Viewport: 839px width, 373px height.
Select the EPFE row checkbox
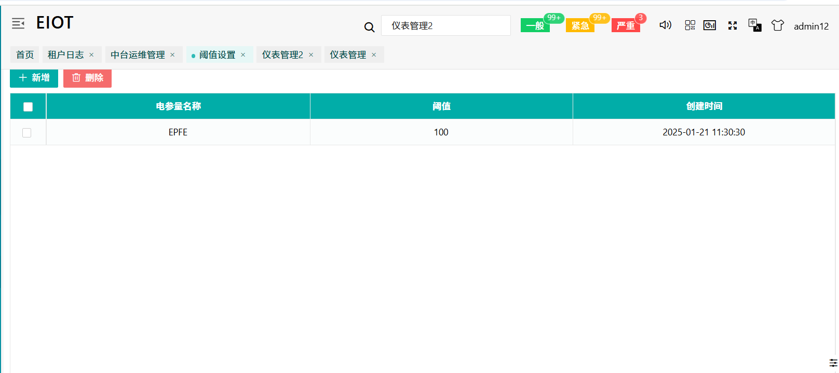(x=27, y=133)
